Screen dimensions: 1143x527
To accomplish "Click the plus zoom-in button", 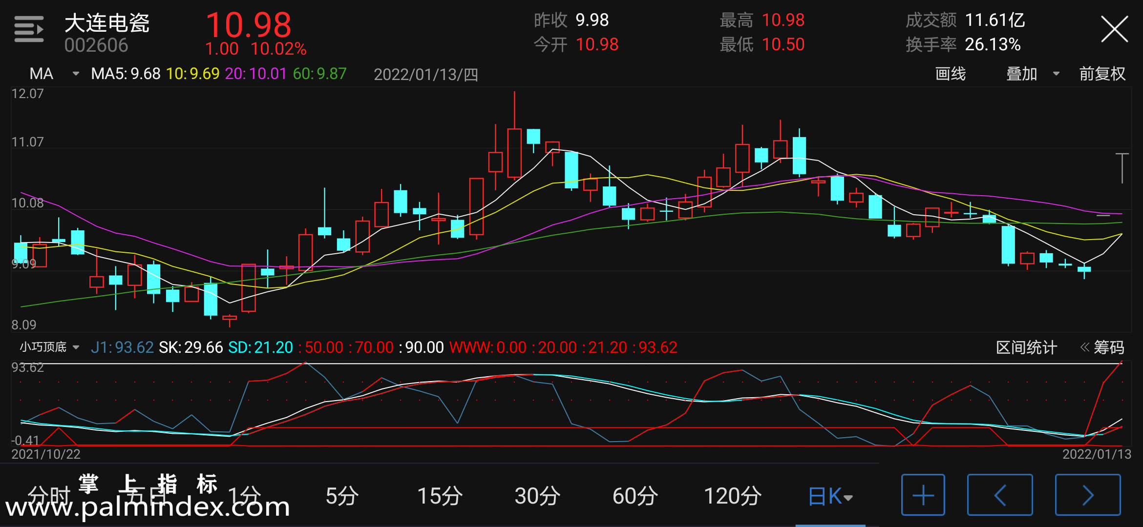I will [x=923, y=495].
